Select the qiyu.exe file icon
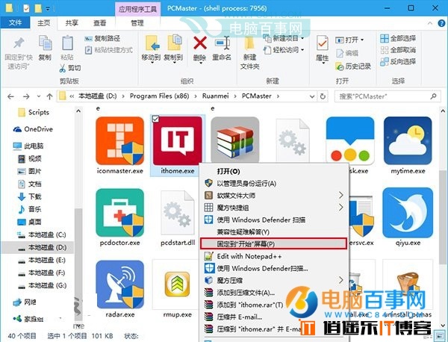 (408, 213)
